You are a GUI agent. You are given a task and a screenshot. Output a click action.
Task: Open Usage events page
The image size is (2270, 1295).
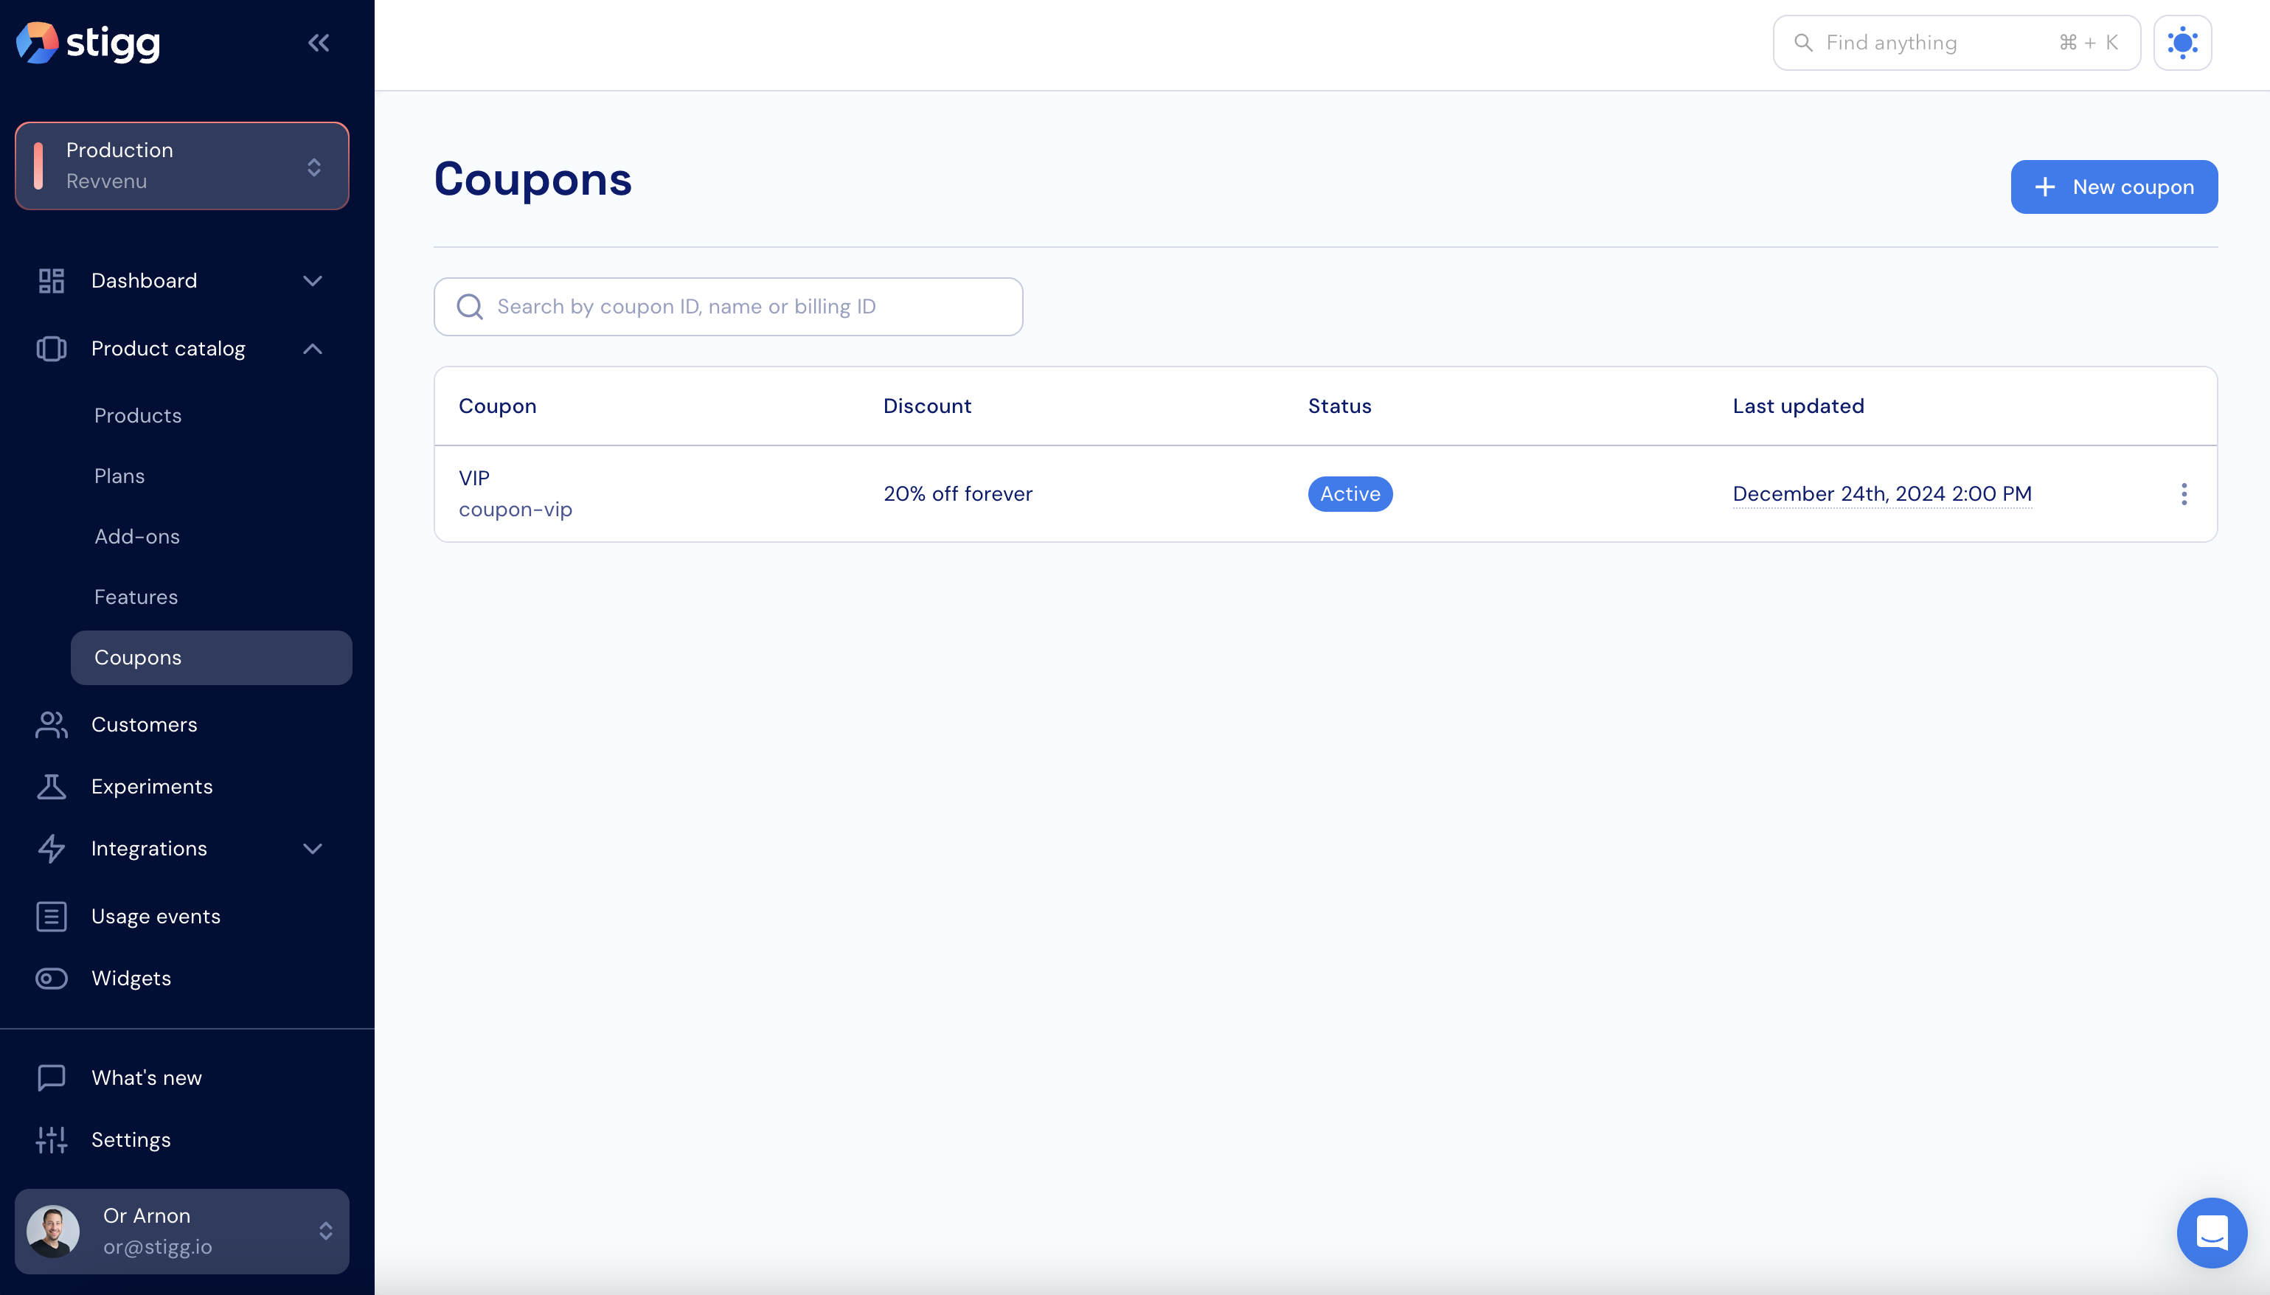tap(156, 916)
